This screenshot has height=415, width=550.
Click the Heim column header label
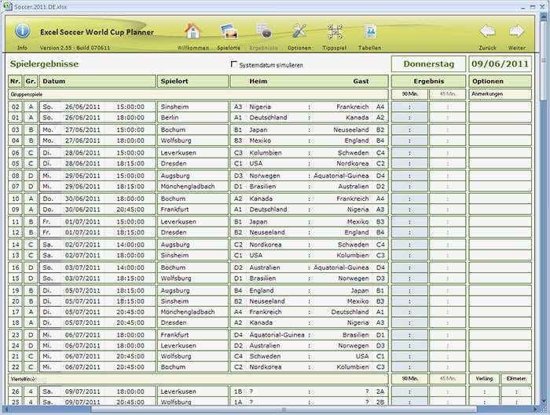click(258, 82)
